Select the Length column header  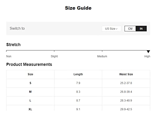pos(78,74)
